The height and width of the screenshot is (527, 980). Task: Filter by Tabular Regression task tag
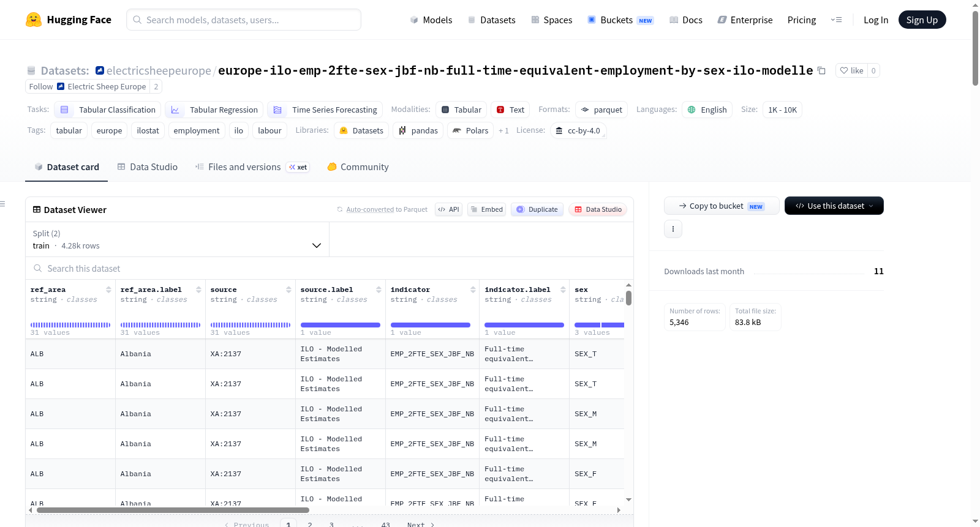214,110
